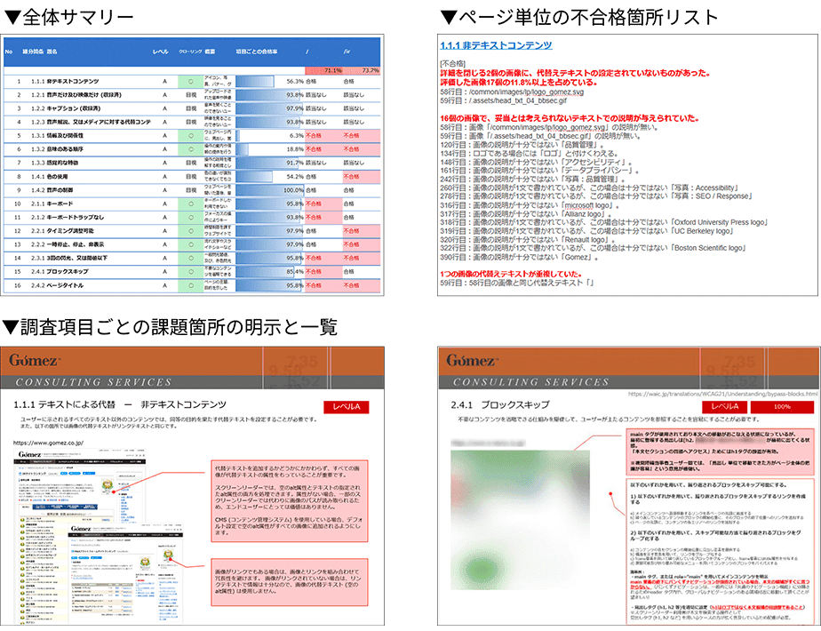This screenshot has width=821, height=631.
Task: Select the レベルA badge on the 1.1.1 page
Action: pyautogui.click(x=346, y=407)
